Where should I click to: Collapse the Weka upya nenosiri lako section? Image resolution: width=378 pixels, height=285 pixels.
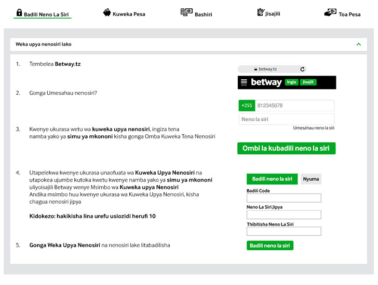coord(358,44)
